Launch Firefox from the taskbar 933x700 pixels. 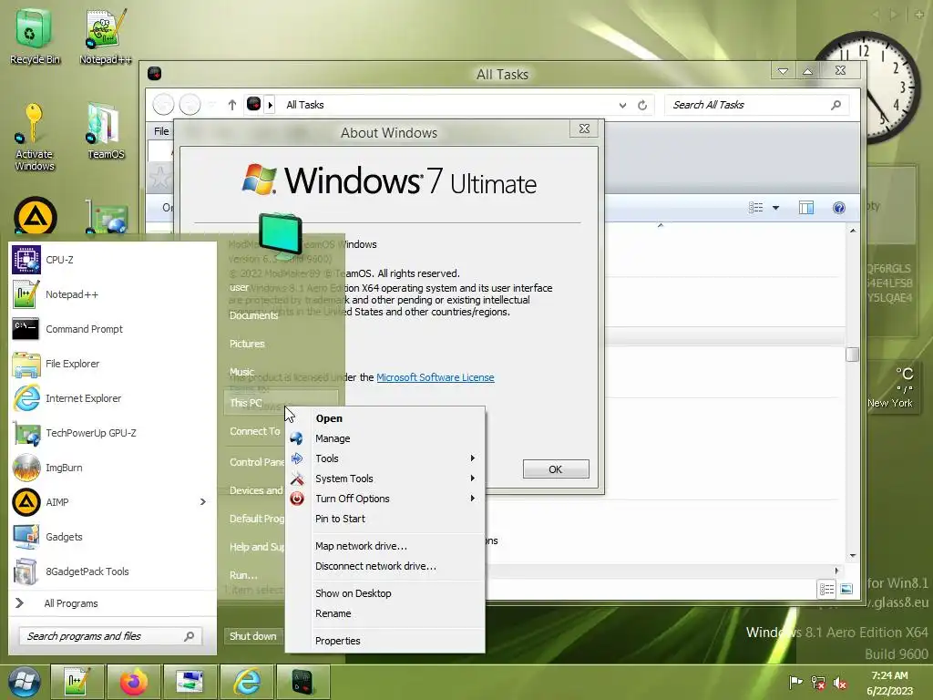(x=134, y=682)
